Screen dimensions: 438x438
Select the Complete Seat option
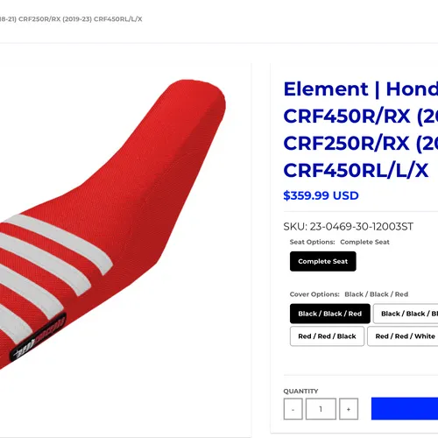[323, 261]
